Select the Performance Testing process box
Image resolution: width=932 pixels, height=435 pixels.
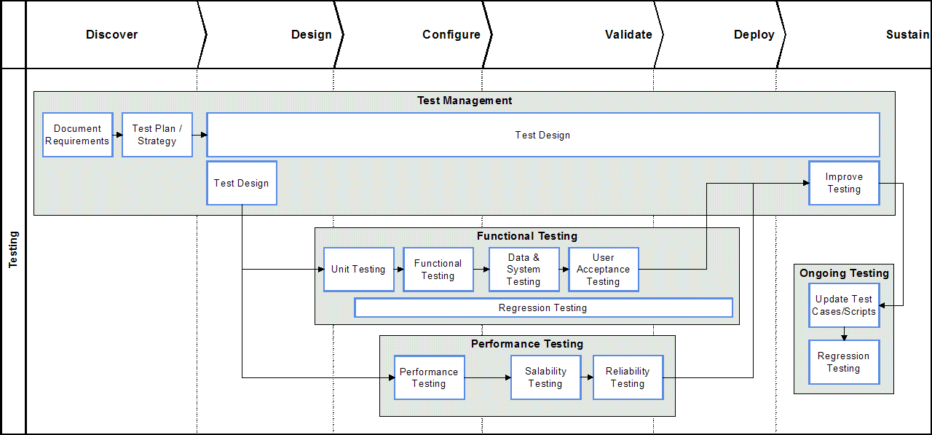point(429,377)
